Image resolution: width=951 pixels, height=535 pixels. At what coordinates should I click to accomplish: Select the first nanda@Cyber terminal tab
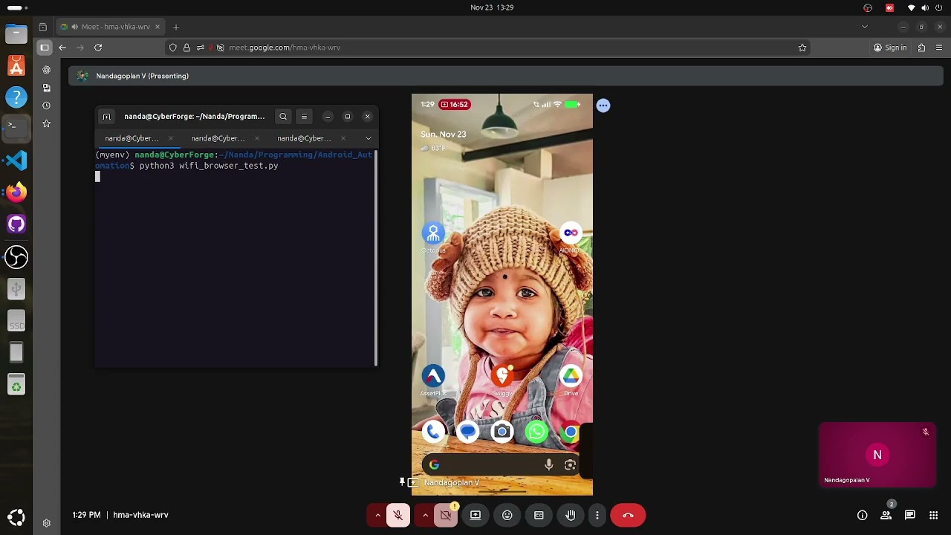click(138, 138)
